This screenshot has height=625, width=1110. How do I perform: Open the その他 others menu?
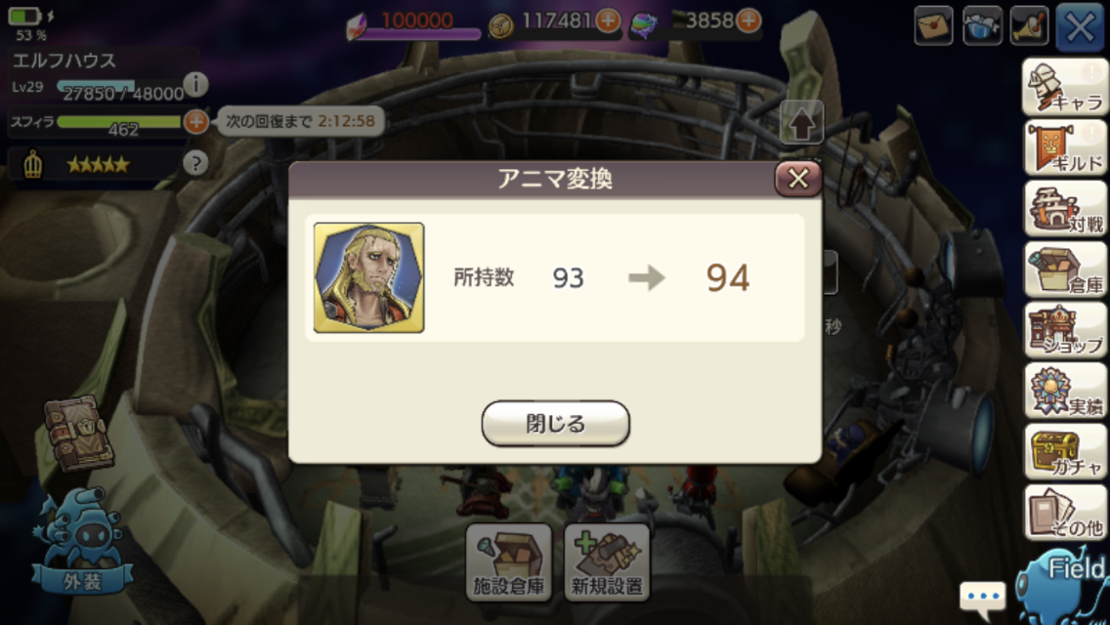[1065, 513]
